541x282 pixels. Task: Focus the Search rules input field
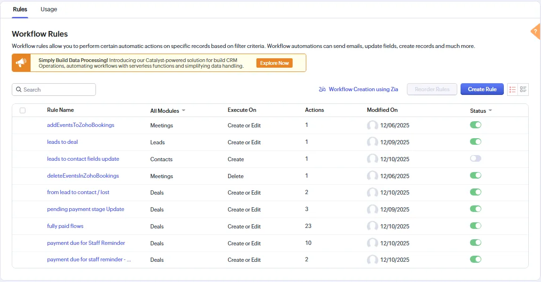[54, 90]
